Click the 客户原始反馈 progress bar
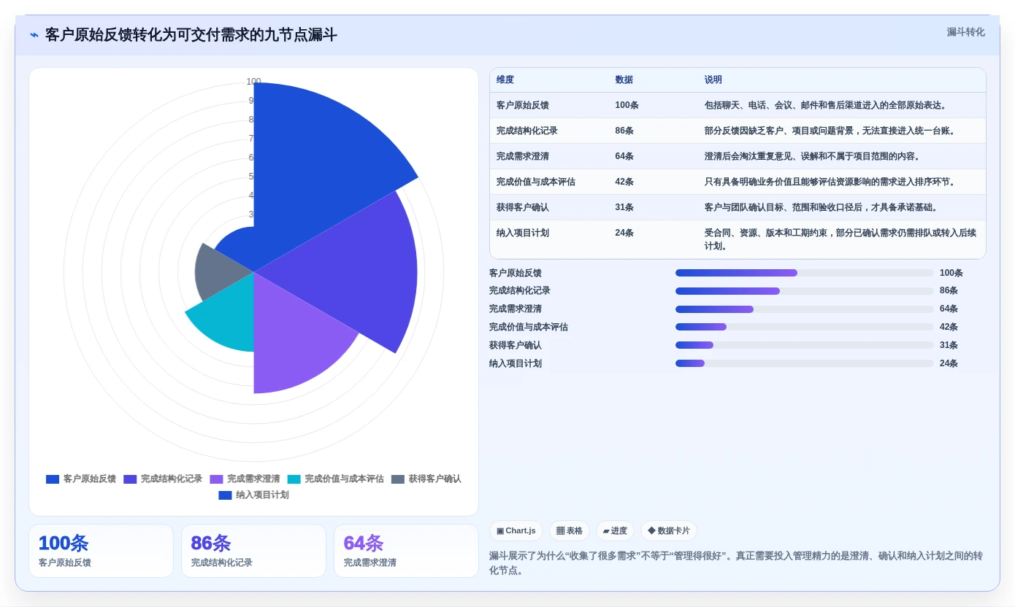This screenshot has height=607, width=1015. click(x=804, y=273)
